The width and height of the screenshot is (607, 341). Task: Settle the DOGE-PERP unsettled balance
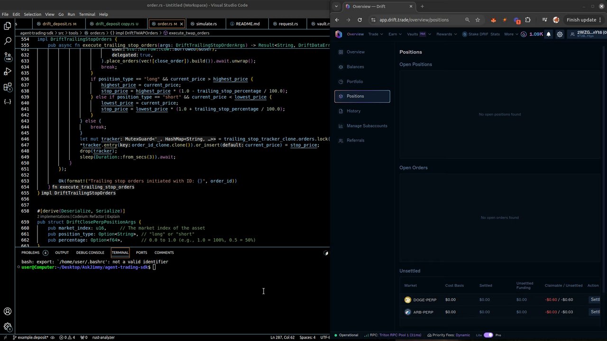(595, 299)
